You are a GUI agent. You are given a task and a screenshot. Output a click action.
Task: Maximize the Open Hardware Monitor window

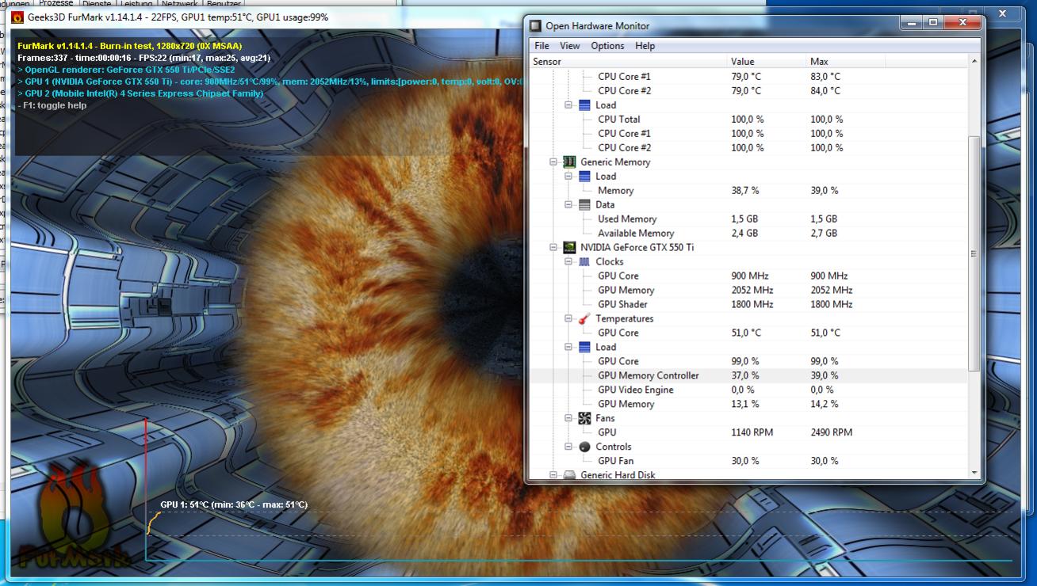pyautogui.click(x=933, y=23)
